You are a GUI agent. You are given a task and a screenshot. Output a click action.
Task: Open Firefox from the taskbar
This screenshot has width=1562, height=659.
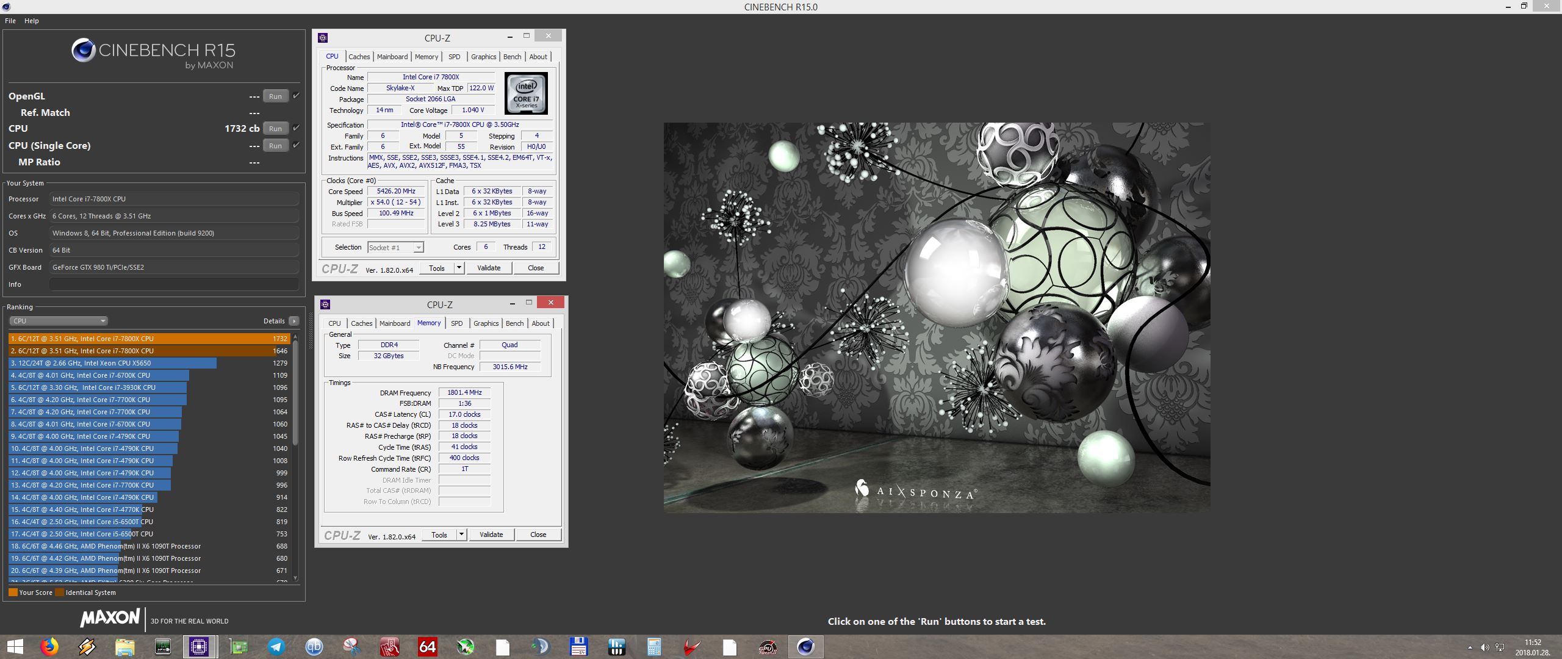[49, 647]
